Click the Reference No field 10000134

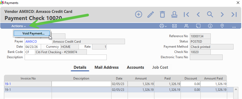point(200,36)
